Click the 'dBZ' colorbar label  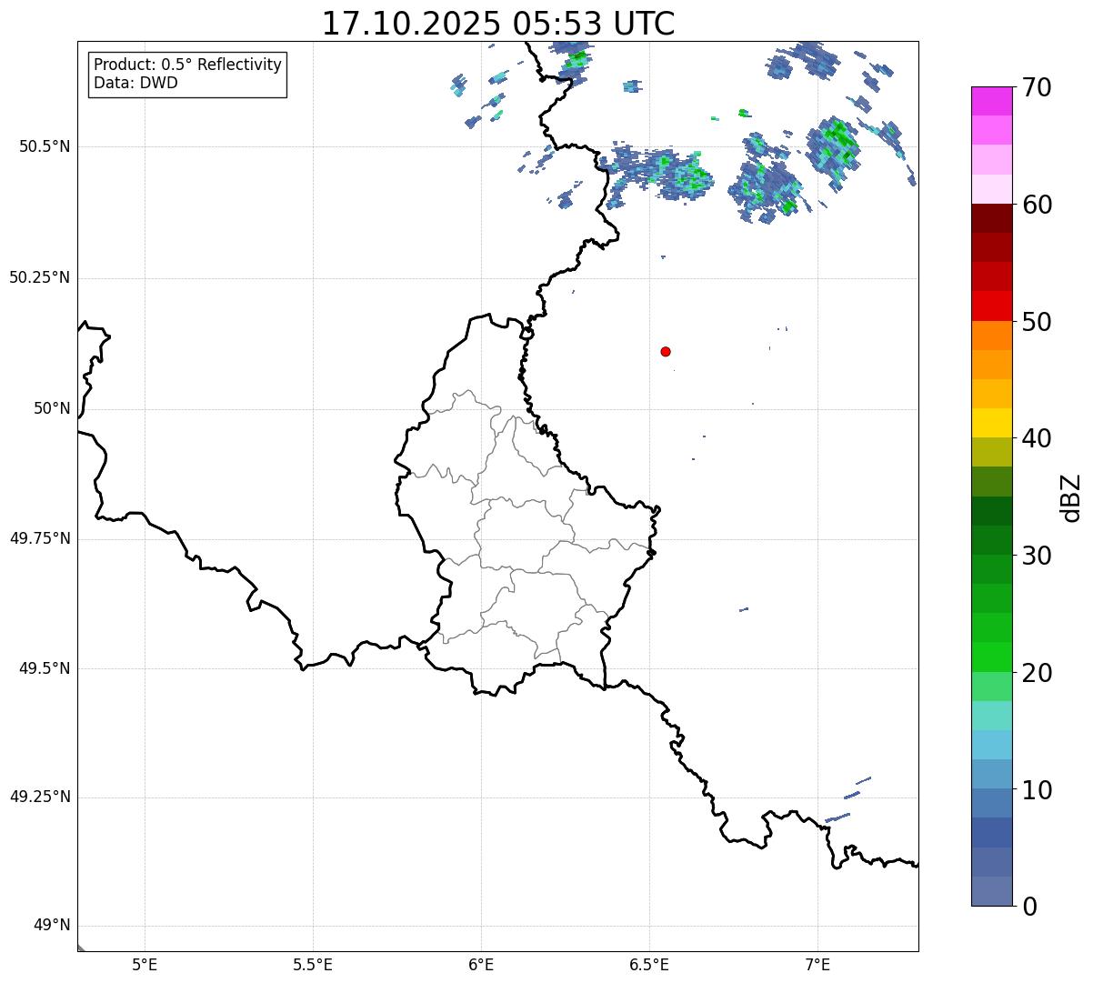coord(1071,497)
